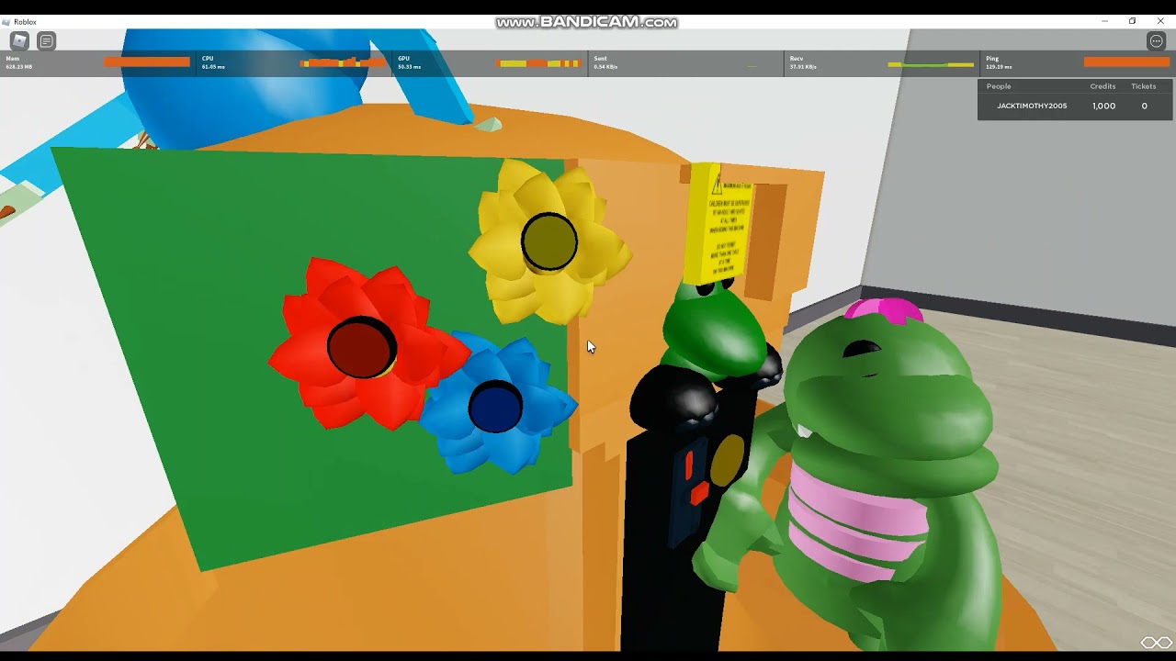This screenshot has width=1176, height=661.
Task: Click the Credits column header
Action: point(1102,86)
